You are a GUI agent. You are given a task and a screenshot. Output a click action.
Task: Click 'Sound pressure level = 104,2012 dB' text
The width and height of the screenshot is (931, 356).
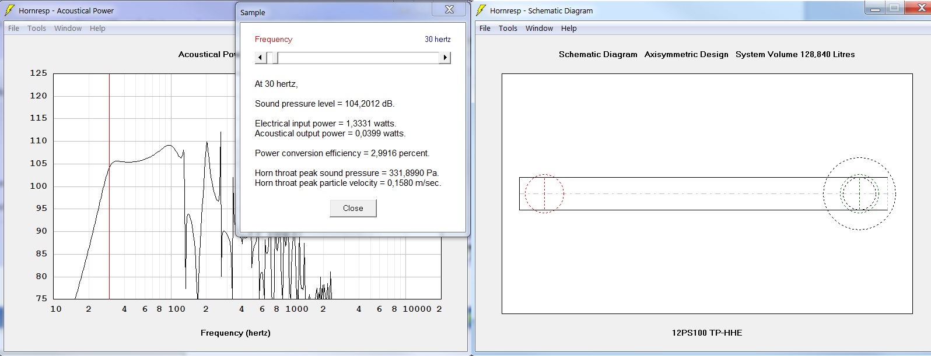tap(324, 104)
